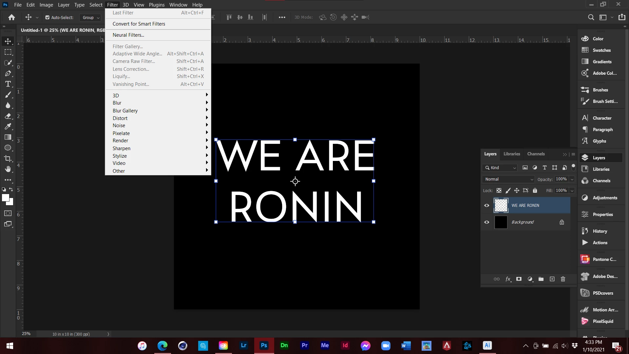Select the Hand tool
This screenshot has width=629, height=354.
(8, 169)
